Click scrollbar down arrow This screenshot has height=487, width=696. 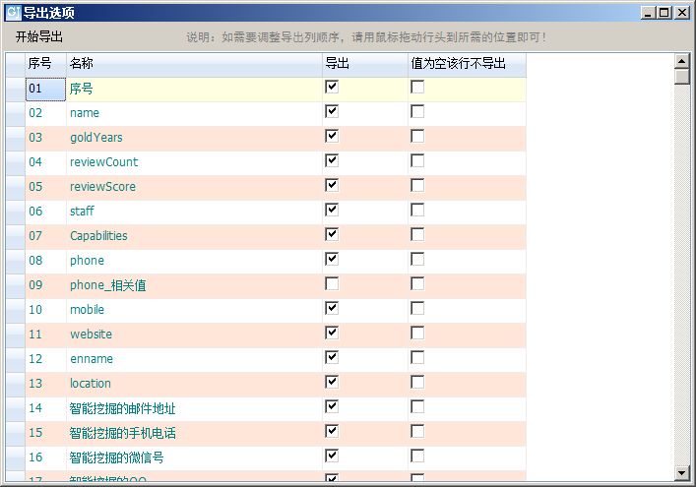681,473
